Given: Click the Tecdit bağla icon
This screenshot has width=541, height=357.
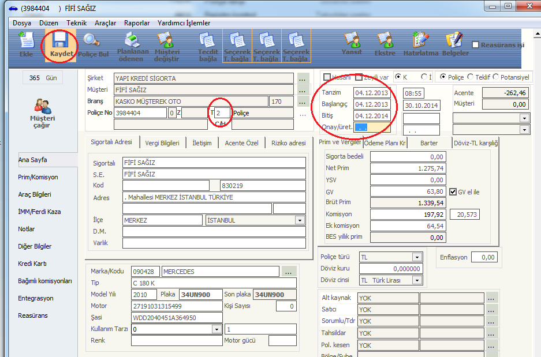Looking at the screenshot, I should [207, 47].
